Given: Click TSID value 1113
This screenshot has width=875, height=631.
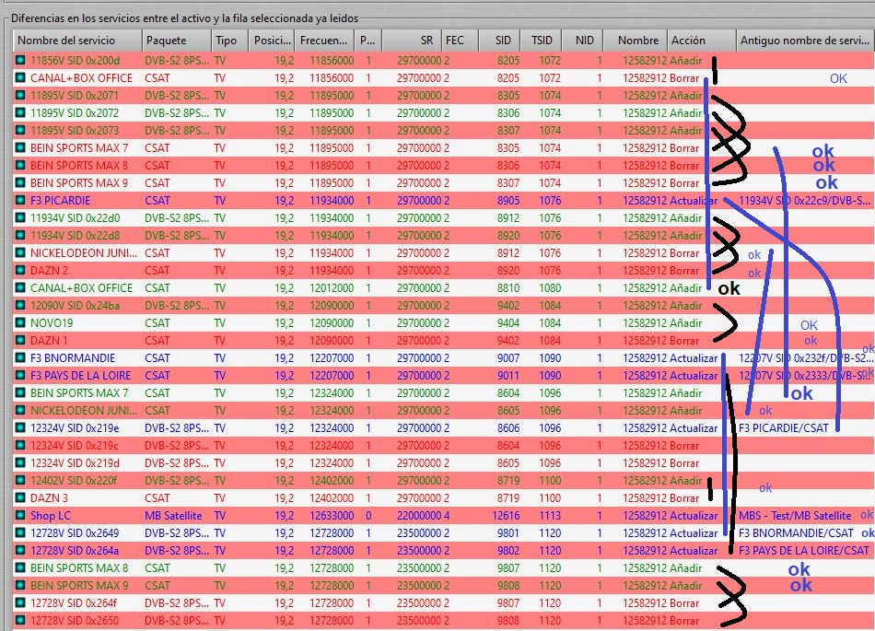Looking at the screenshot, I should pyautogui.click(x=550, y=516).
